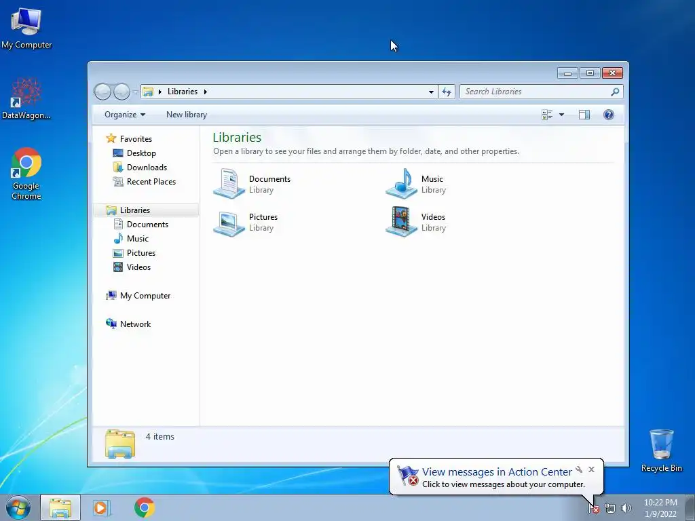
Task: Click the Windows Explorer taskbar button
Action: pyautogui.click(x=60, y=507)
